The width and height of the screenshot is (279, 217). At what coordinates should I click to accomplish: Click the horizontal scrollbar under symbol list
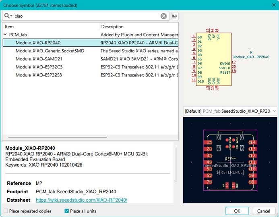pyautogui.click(x=57, y=137)
